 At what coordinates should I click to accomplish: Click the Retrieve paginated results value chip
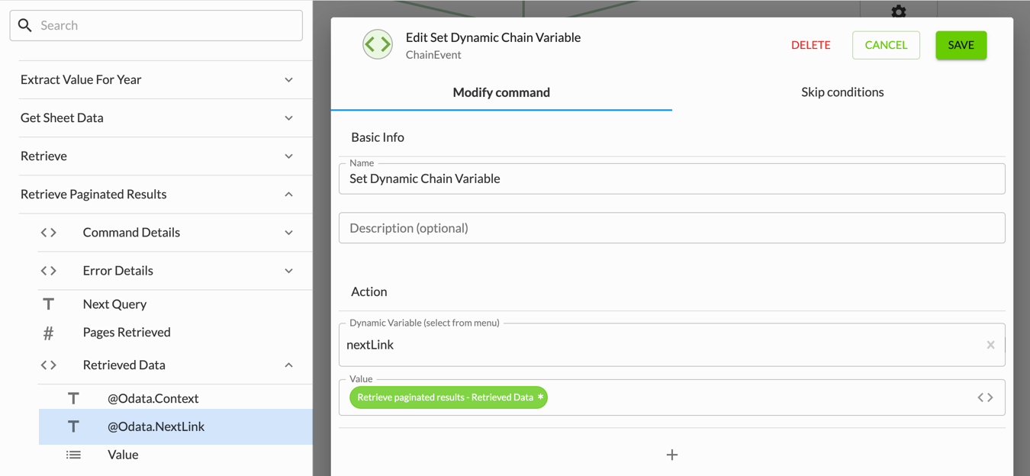pos(449,397)
